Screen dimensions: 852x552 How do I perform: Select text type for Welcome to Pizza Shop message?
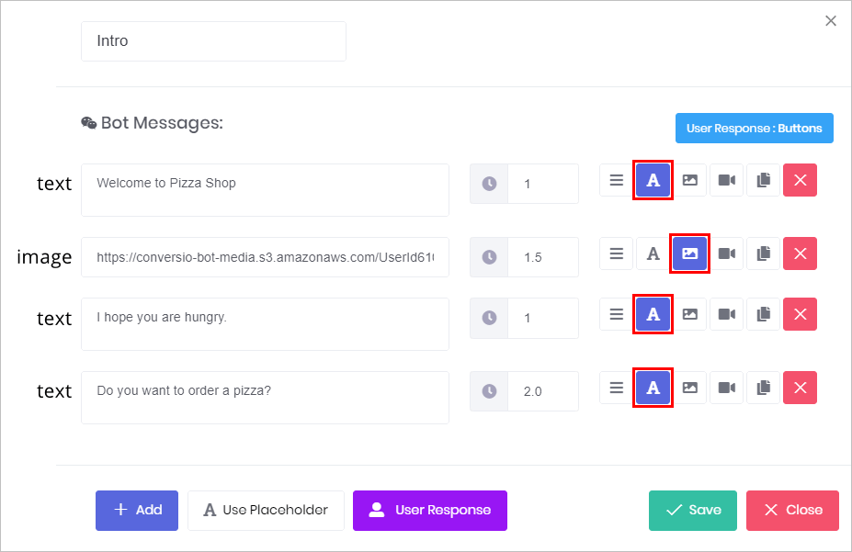[x=653, y=180]
